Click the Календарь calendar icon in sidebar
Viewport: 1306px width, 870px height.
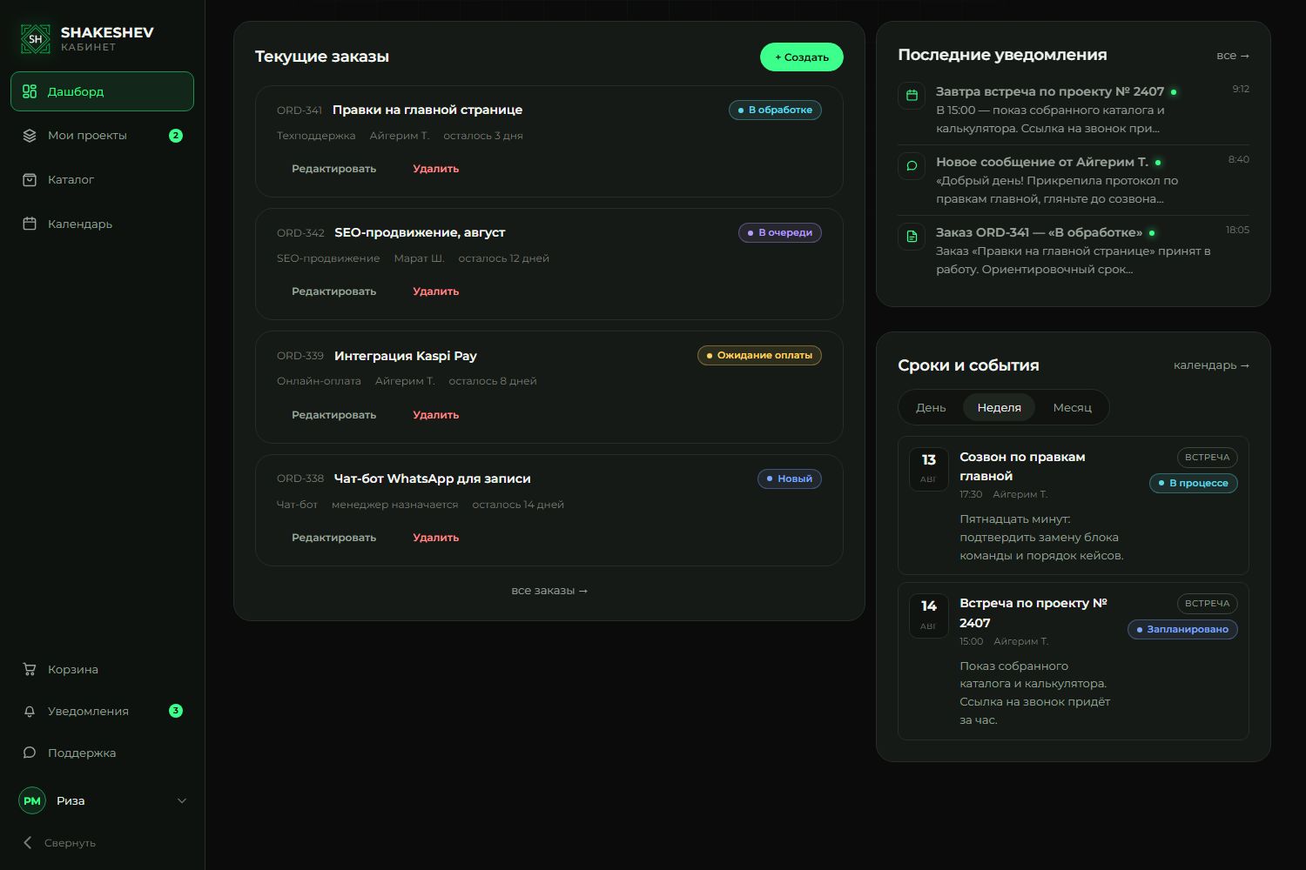click(30, 224)
